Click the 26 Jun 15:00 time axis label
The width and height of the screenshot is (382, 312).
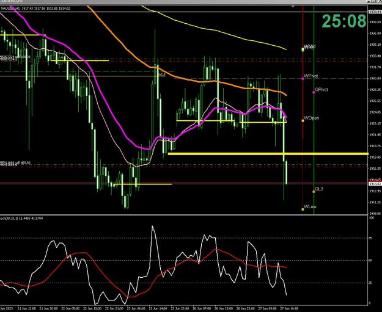tap(223, 308)
